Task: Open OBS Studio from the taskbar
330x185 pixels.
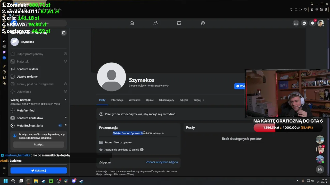Action: pyautogui.click(x=59, y=181)
